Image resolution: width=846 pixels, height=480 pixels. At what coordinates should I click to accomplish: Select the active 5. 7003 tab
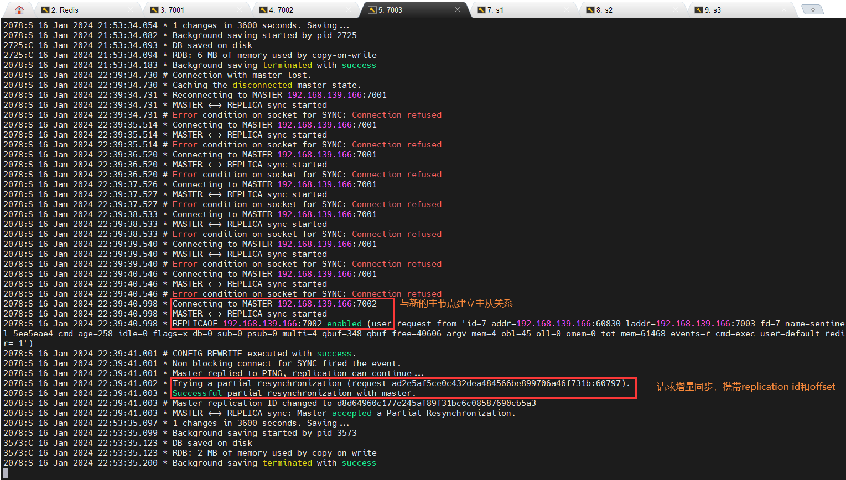[414, 10]
